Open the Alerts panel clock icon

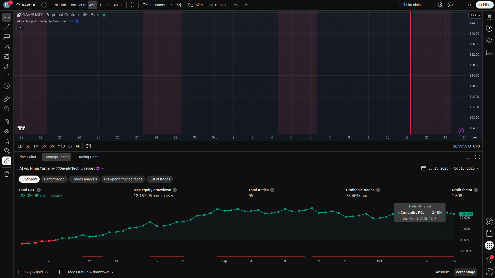[x=489, y=29]
